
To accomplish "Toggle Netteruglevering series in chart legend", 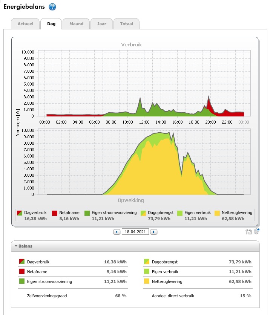I will (x=218, y=213).
